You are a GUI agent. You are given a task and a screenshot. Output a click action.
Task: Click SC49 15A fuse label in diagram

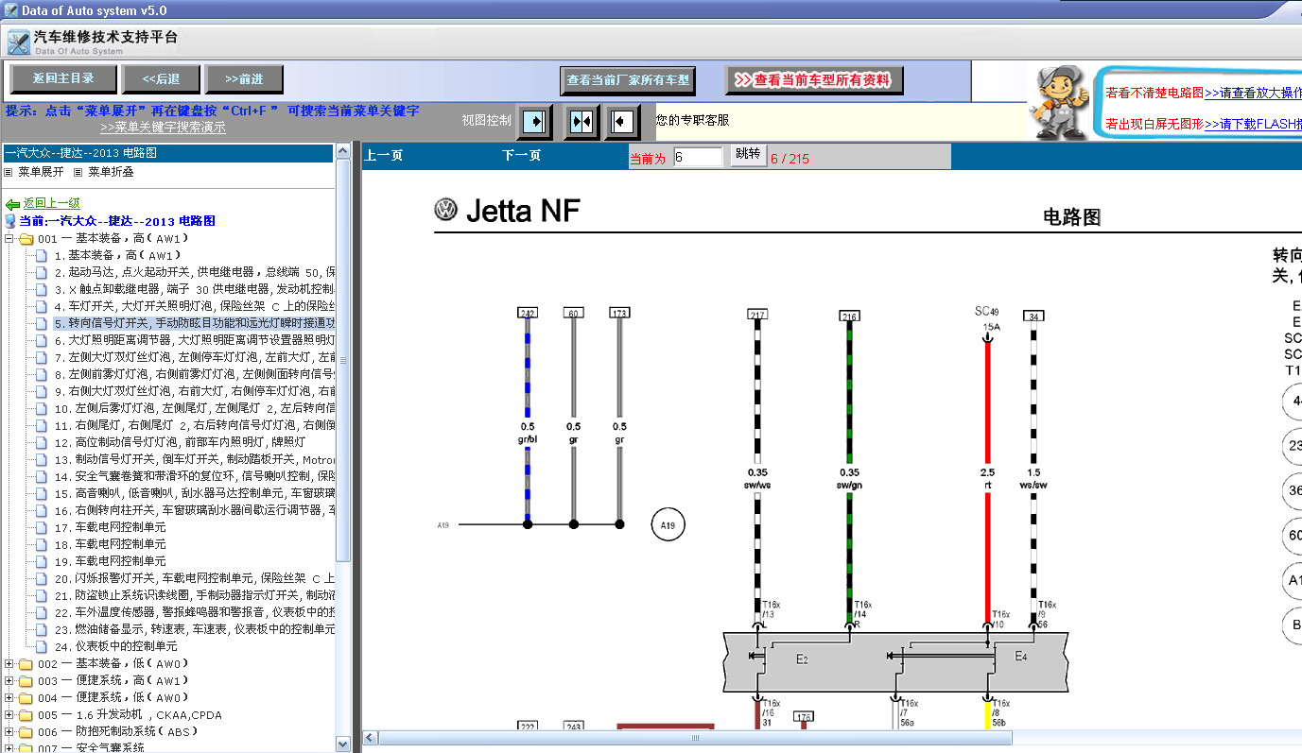pos(987,318)
